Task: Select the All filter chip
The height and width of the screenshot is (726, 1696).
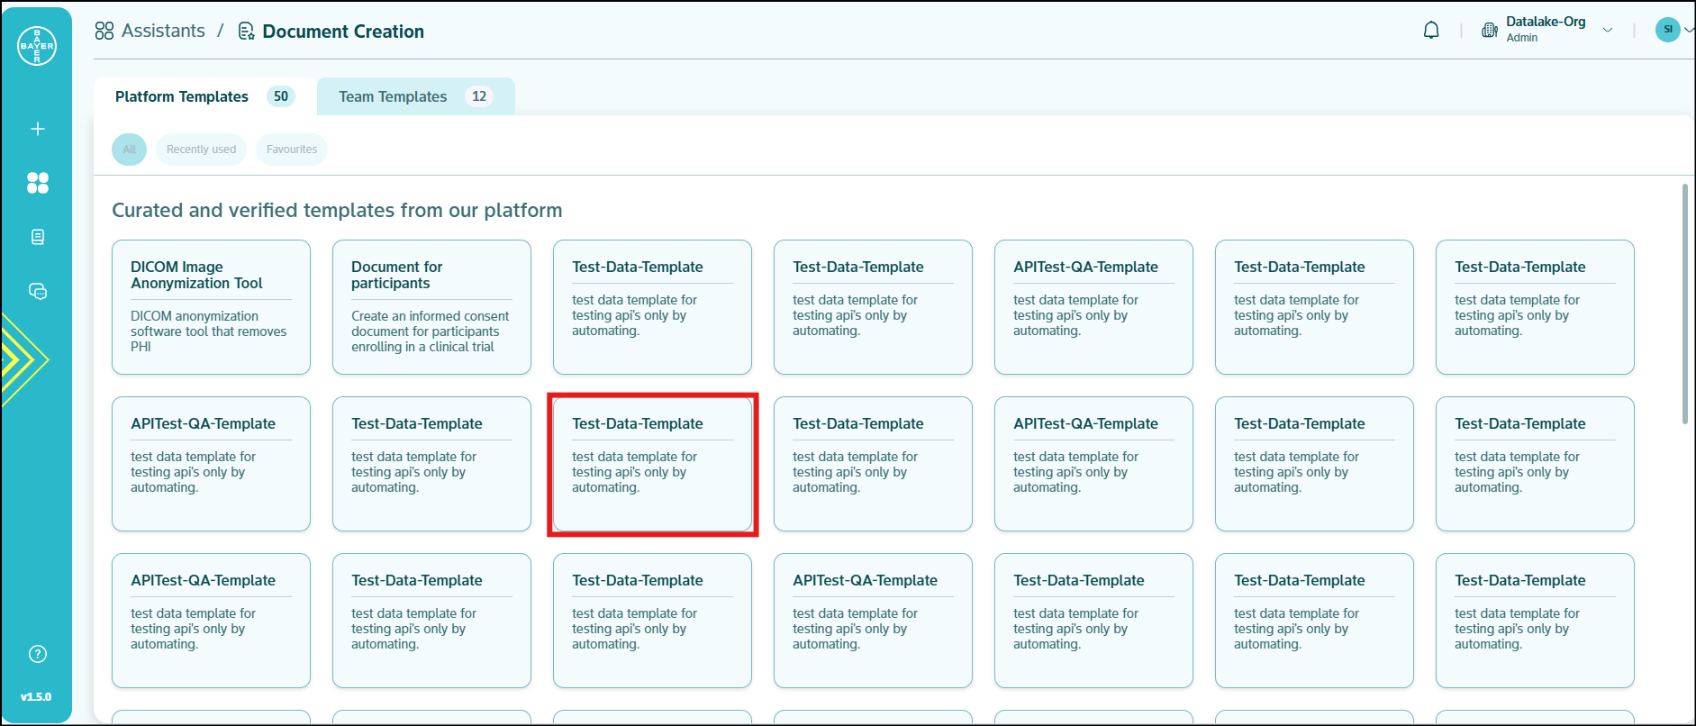Action: pyautogui.click(x=129, y=150)
